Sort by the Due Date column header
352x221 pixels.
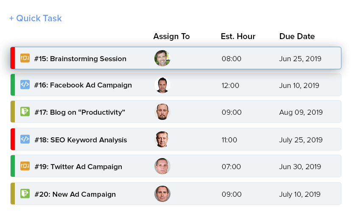(x=297, y=36)
